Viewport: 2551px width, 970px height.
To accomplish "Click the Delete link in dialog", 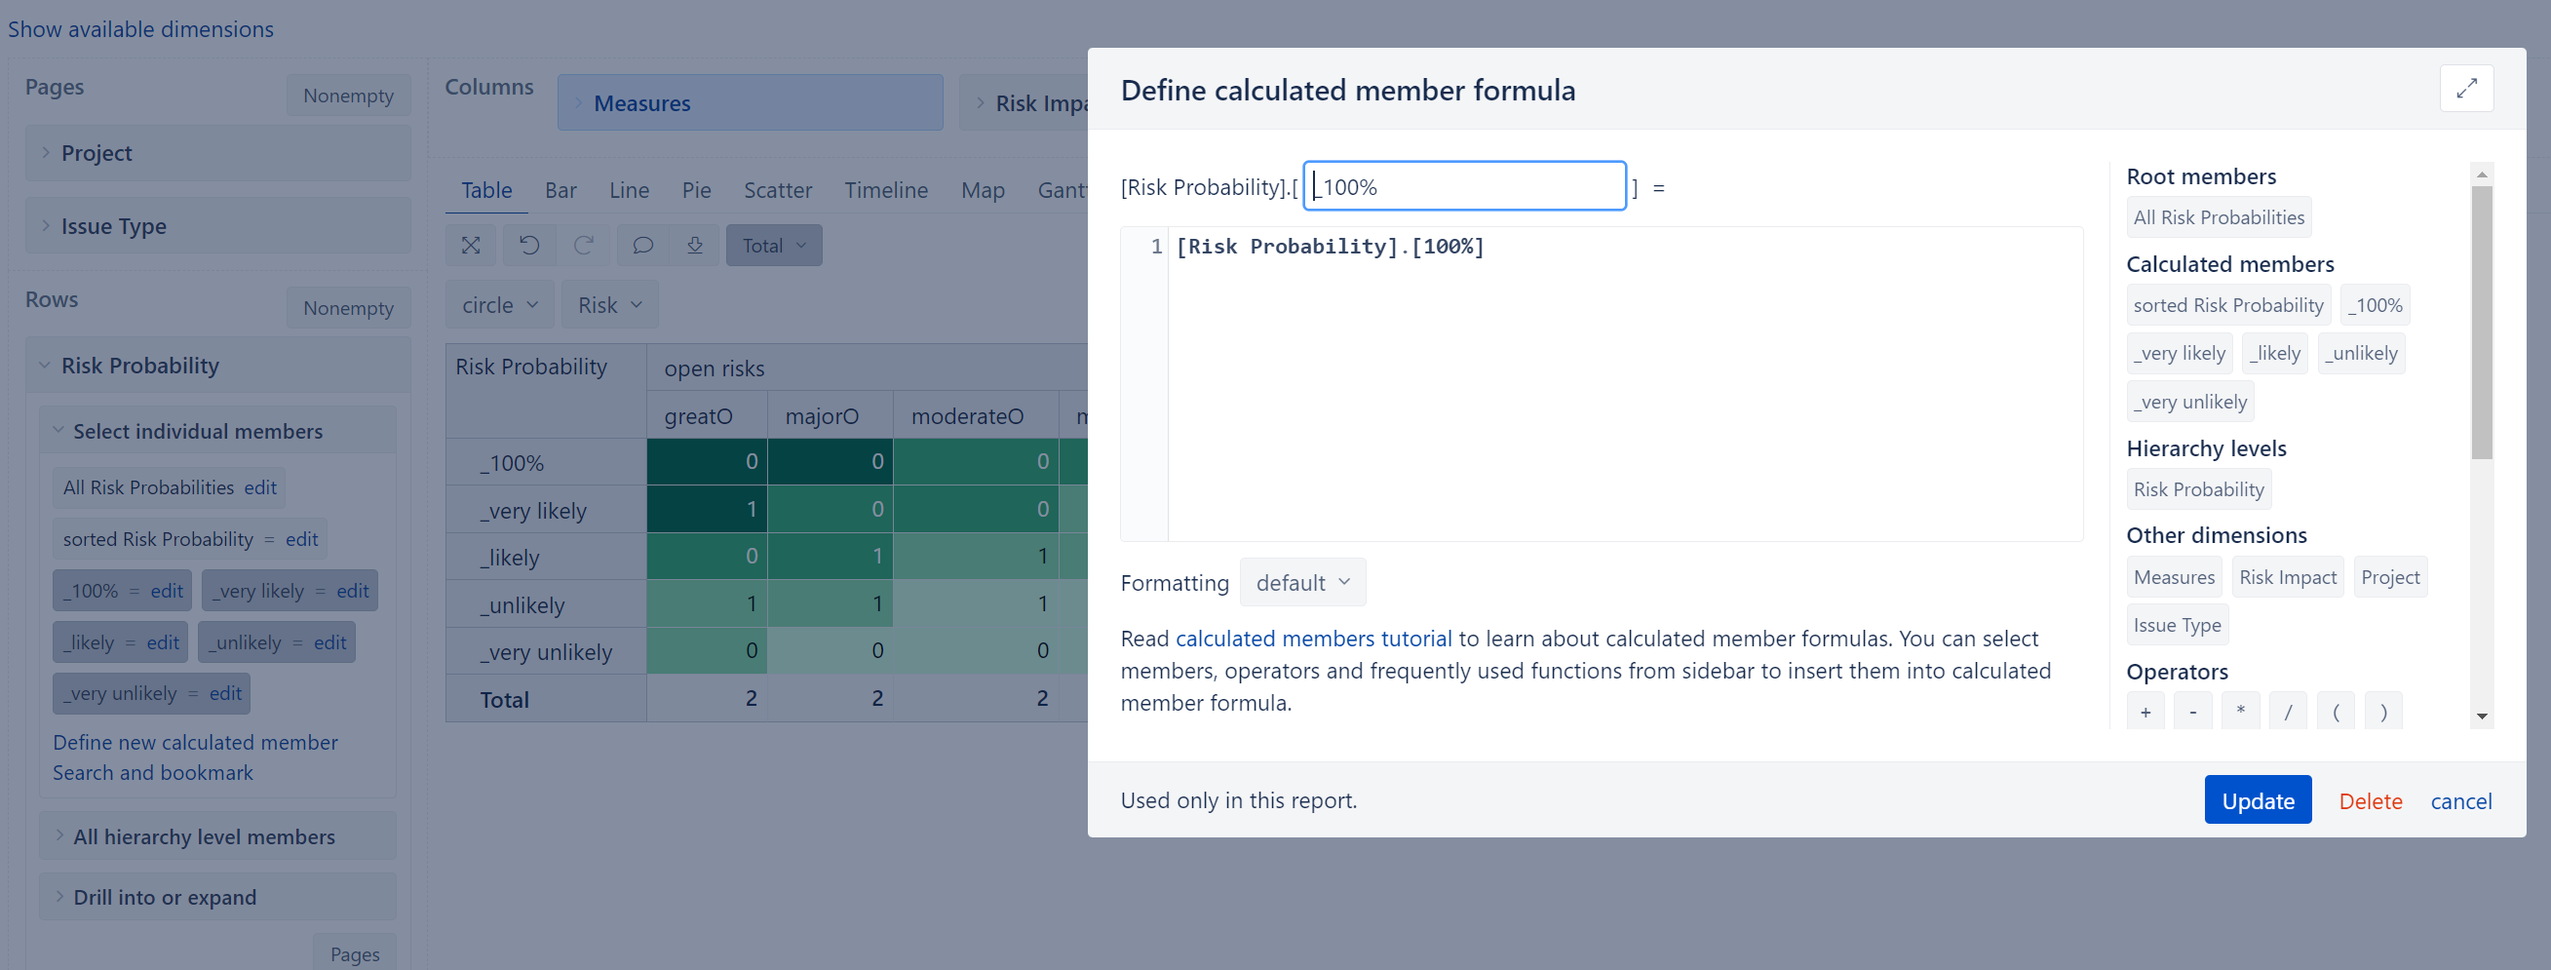I will 2370,800.
